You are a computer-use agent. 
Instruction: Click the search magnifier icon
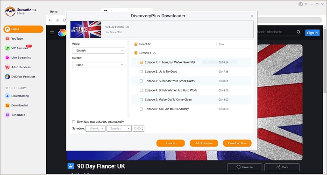tap(299, 32)
